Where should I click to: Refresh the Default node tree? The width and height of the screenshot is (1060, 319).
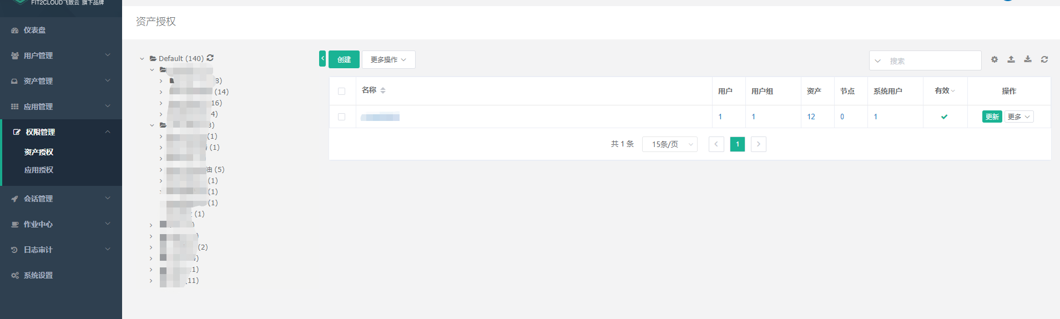pyautogui.click(x=210, y=58)
